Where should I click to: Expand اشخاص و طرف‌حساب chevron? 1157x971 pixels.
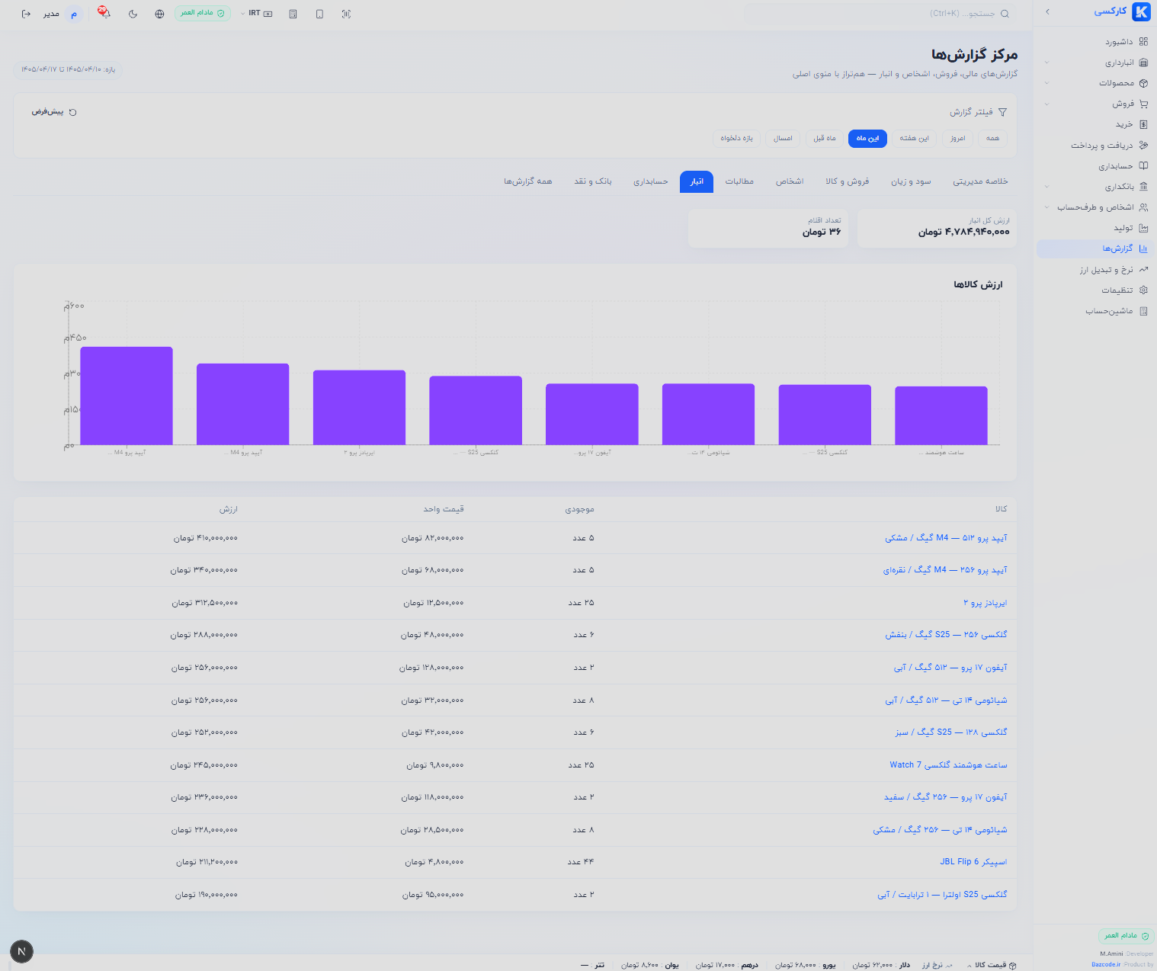1046,207
